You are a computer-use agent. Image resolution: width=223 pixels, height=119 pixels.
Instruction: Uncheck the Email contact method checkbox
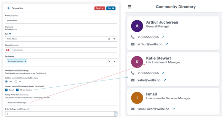[x=6, y=90]
